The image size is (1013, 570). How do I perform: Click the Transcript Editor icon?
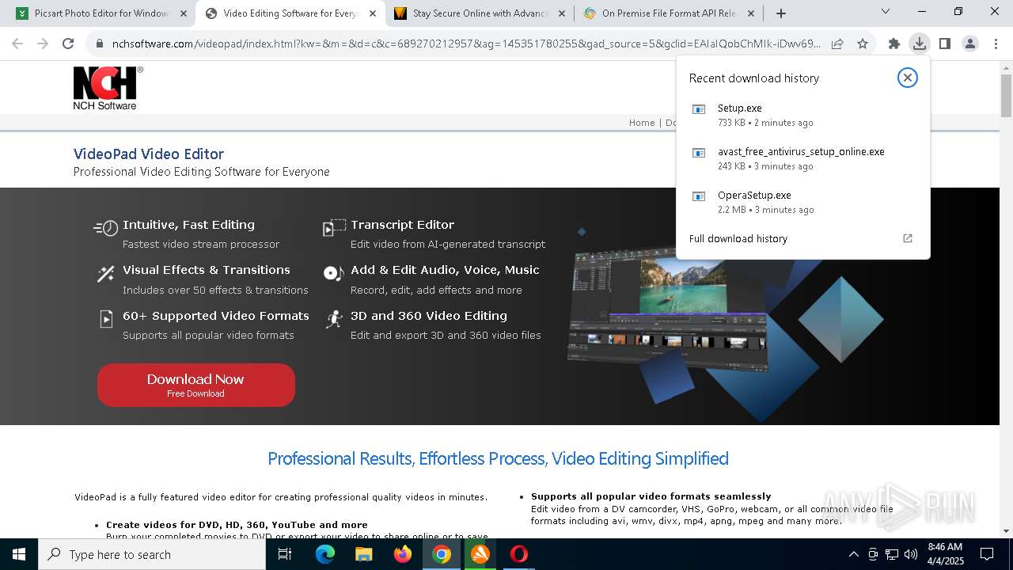[334, 228]
